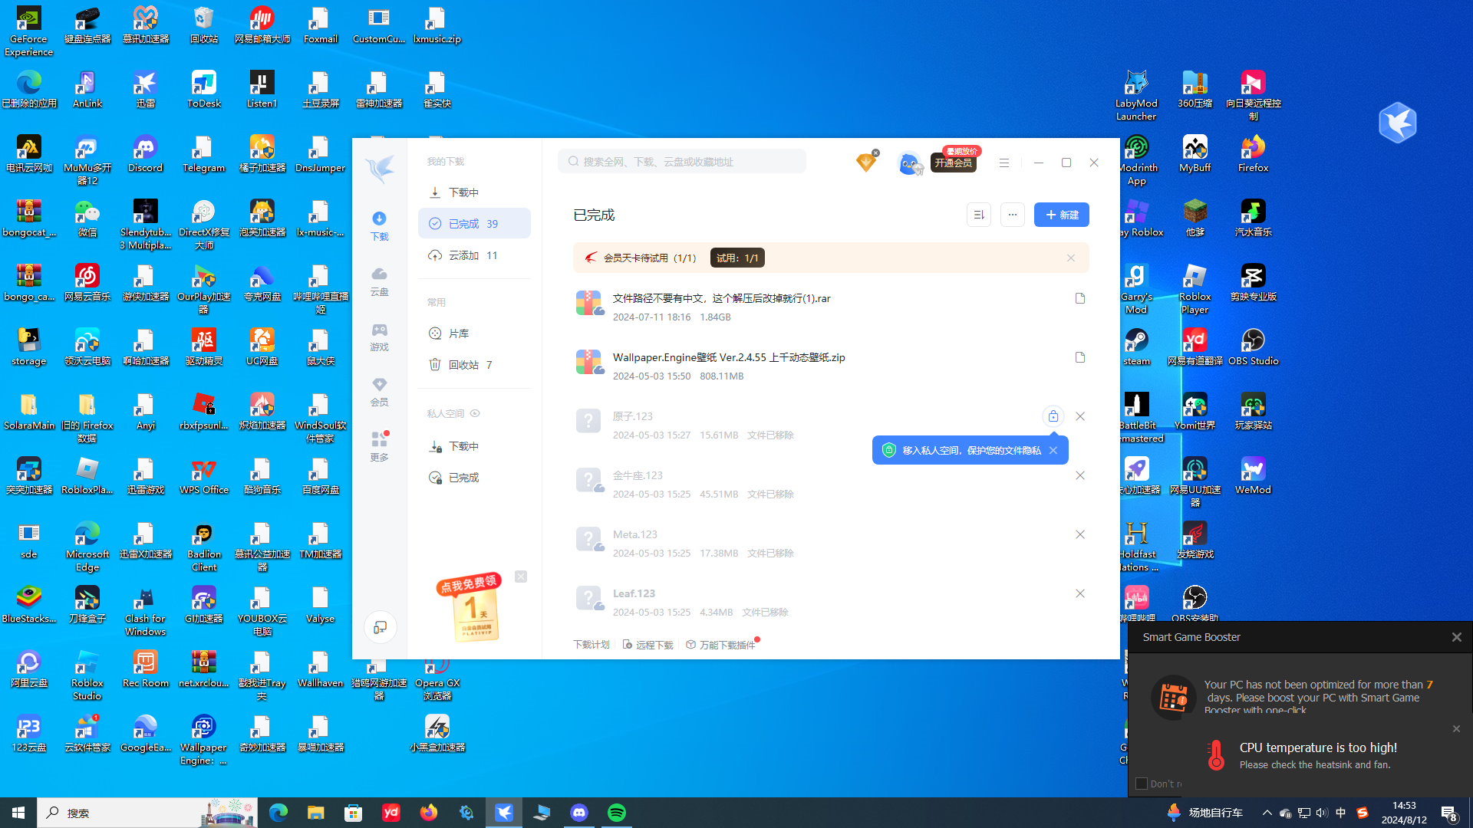
Task: Open folder icon for the rar file
Action: click(x=1079, y=298)
